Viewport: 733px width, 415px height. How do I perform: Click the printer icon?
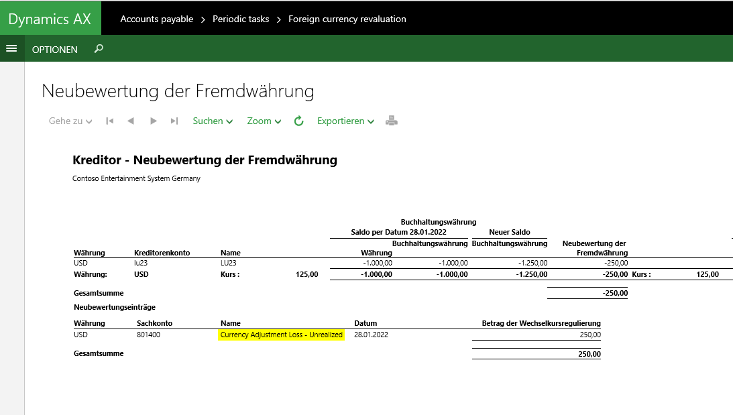pos(392,121)
